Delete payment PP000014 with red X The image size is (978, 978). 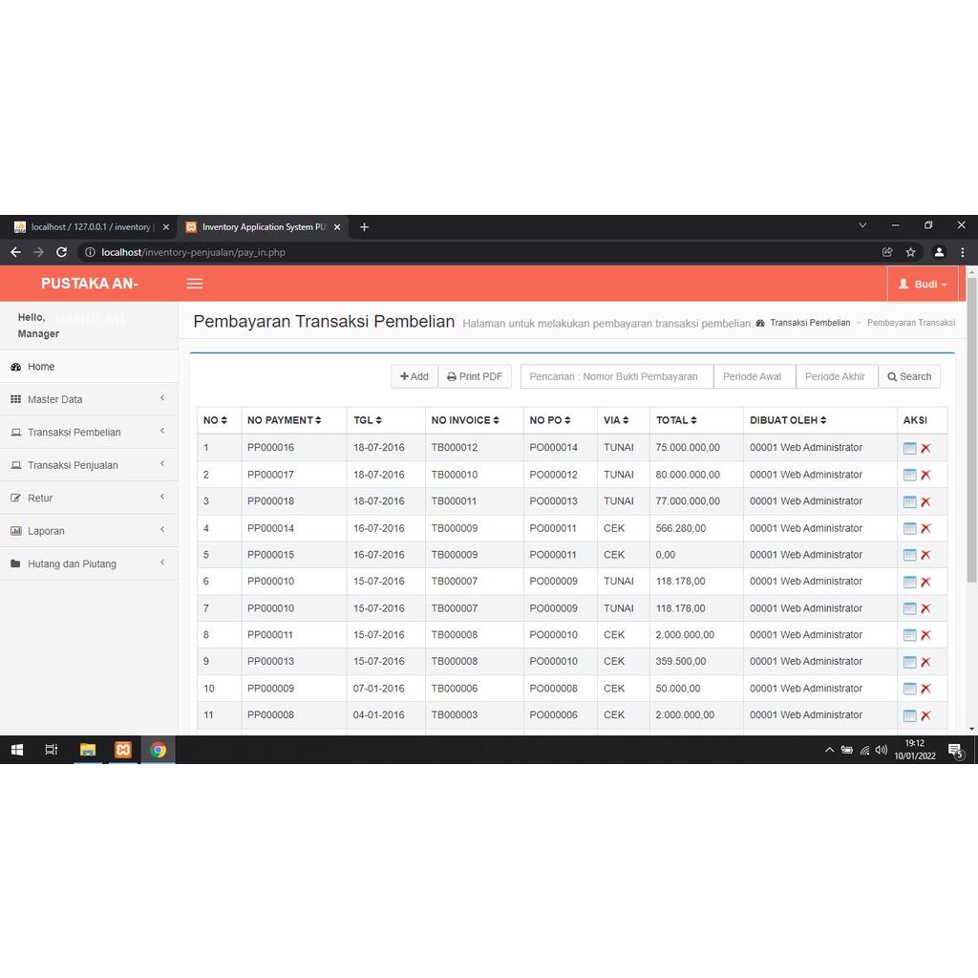coord(925,528)
